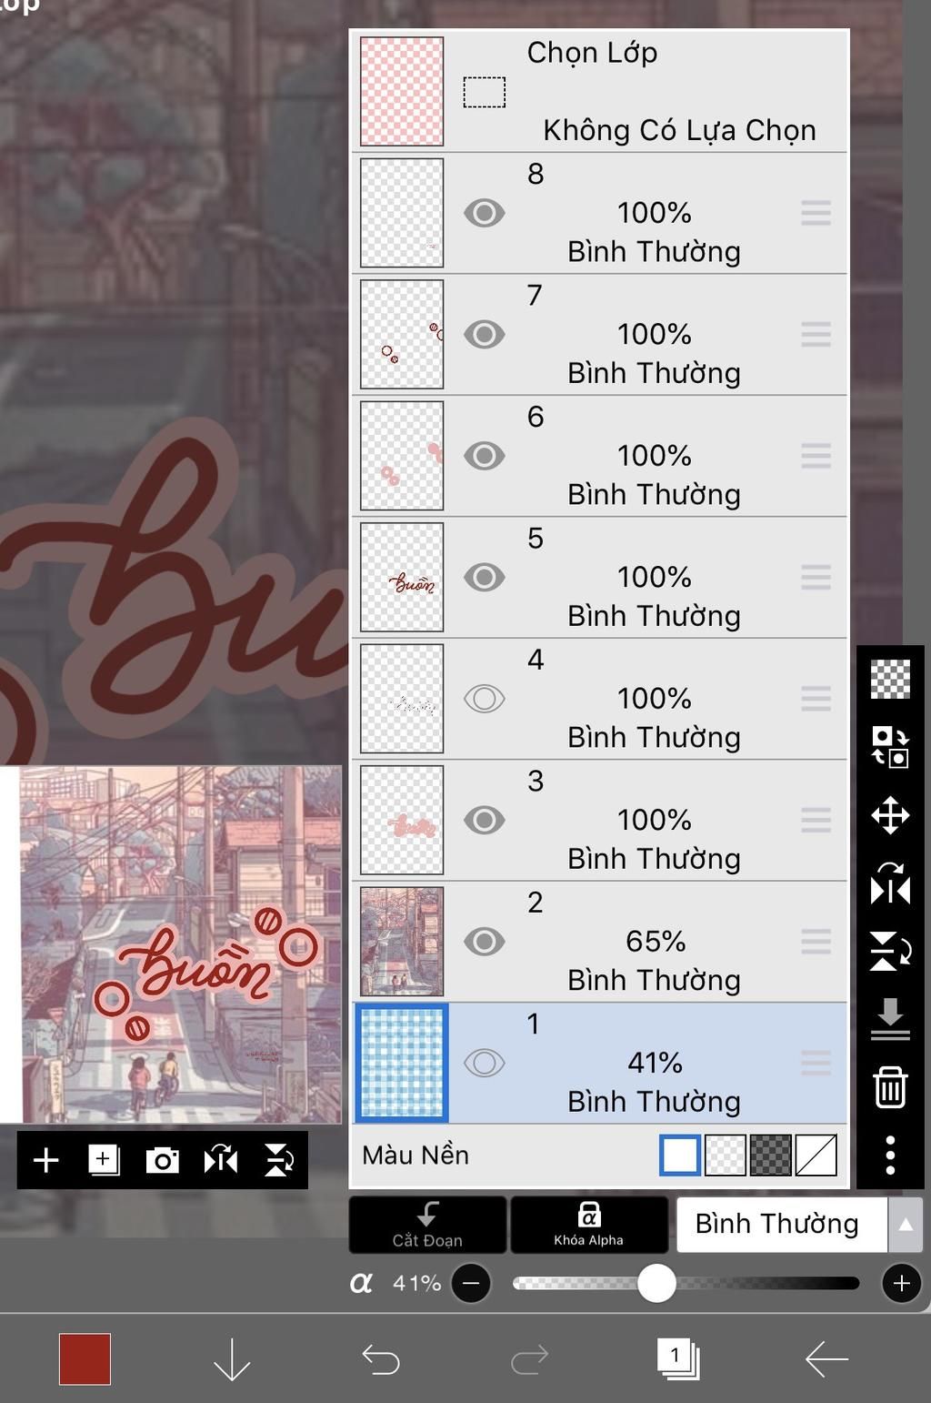Image resolution: width=931 pixels, height=1403 pixels.
Task: Add new layer with plus icon
Action: pos(45,1160)
